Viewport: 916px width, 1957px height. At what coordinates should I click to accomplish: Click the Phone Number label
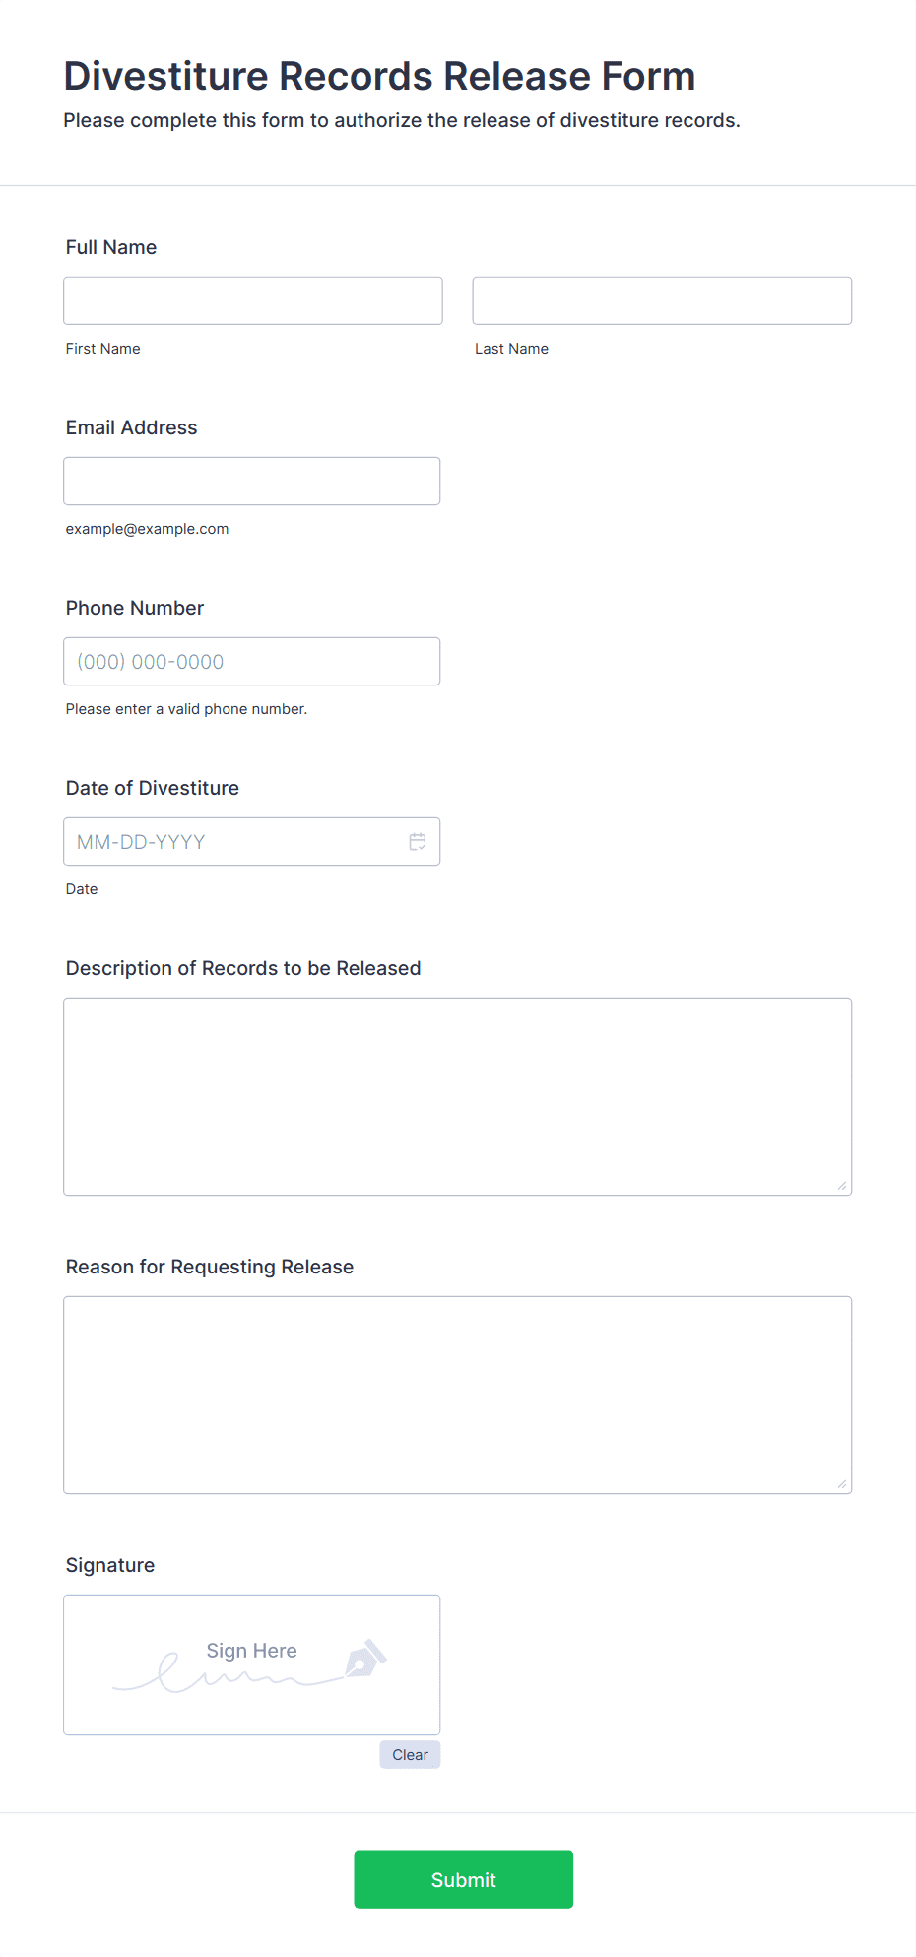point(135,608)
